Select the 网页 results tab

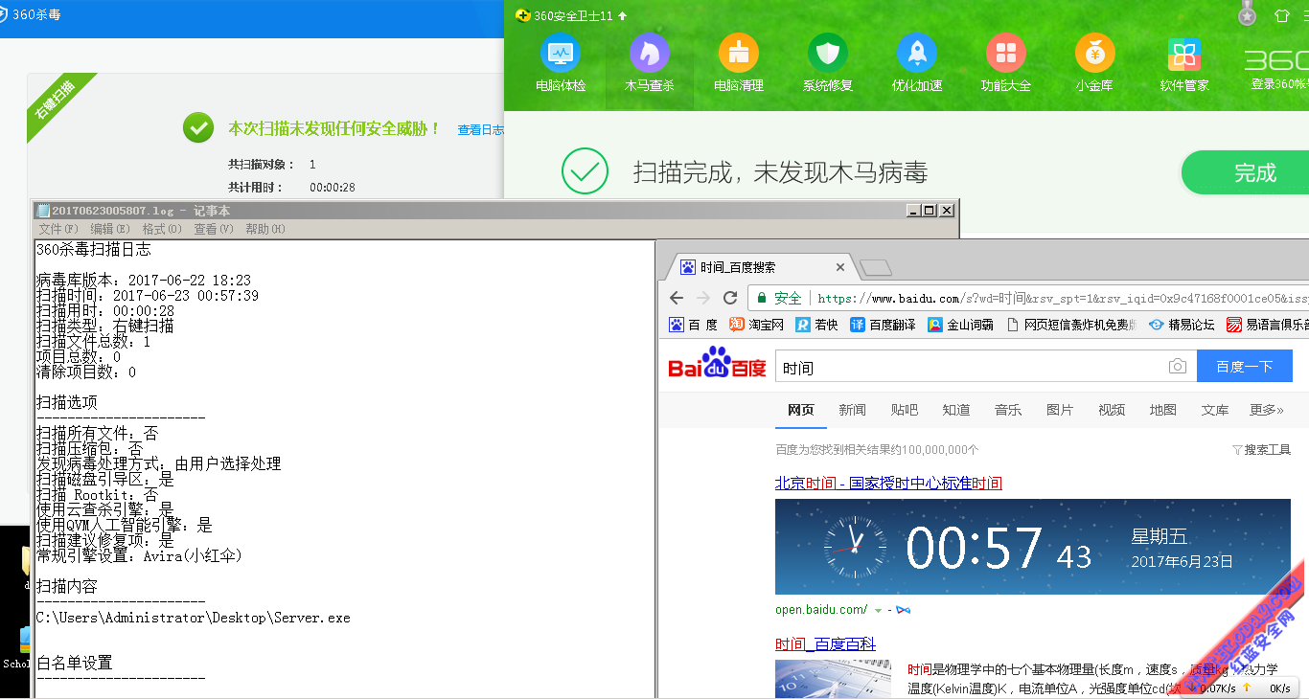[801, 410]
